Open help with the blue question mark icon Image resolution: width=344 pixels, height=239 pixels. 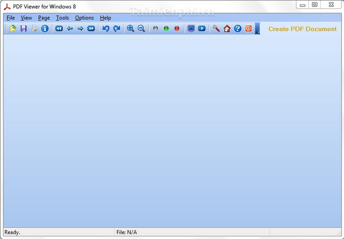(237, 28)
